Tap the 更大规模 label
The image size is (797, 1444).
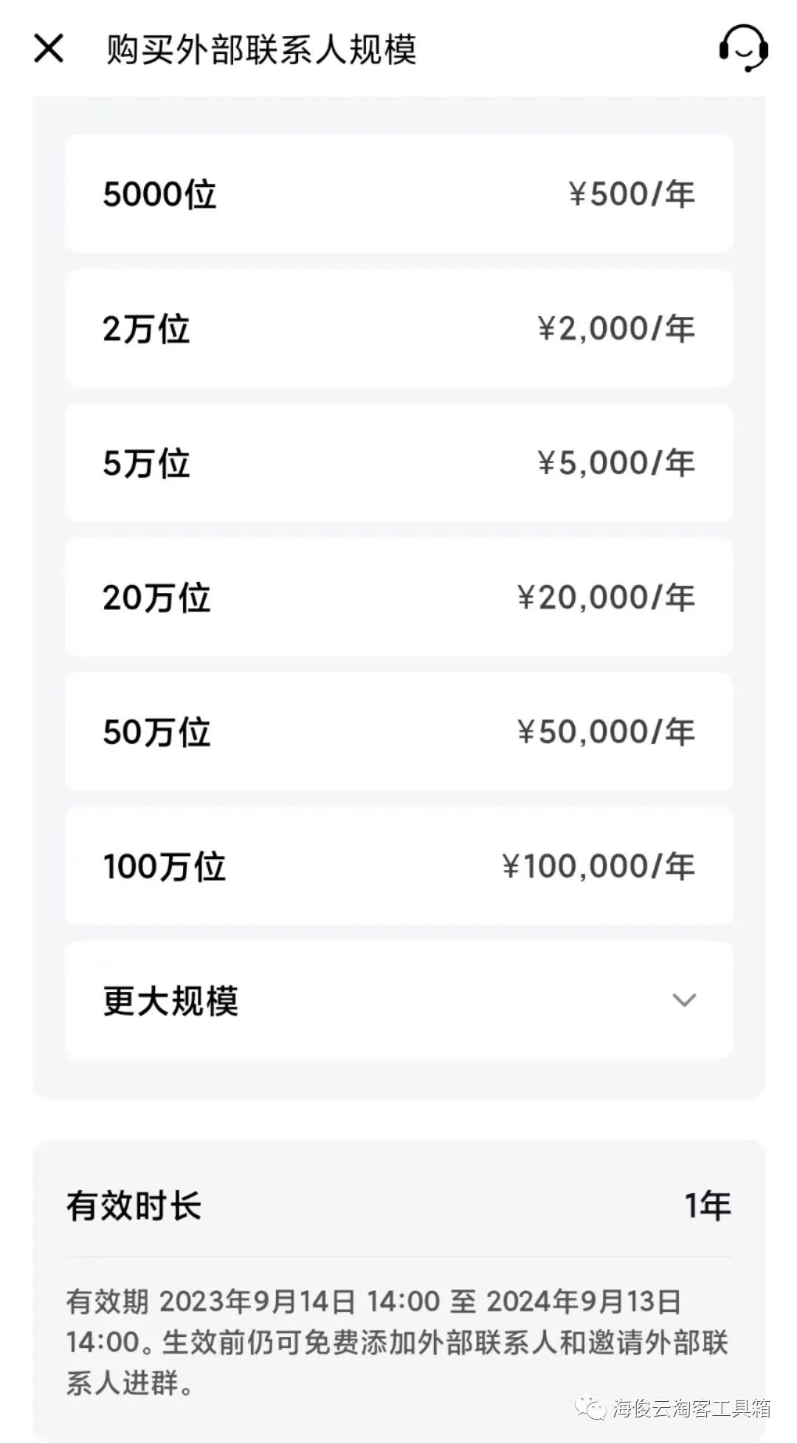pyautogui.click(x=170, y=1001)
